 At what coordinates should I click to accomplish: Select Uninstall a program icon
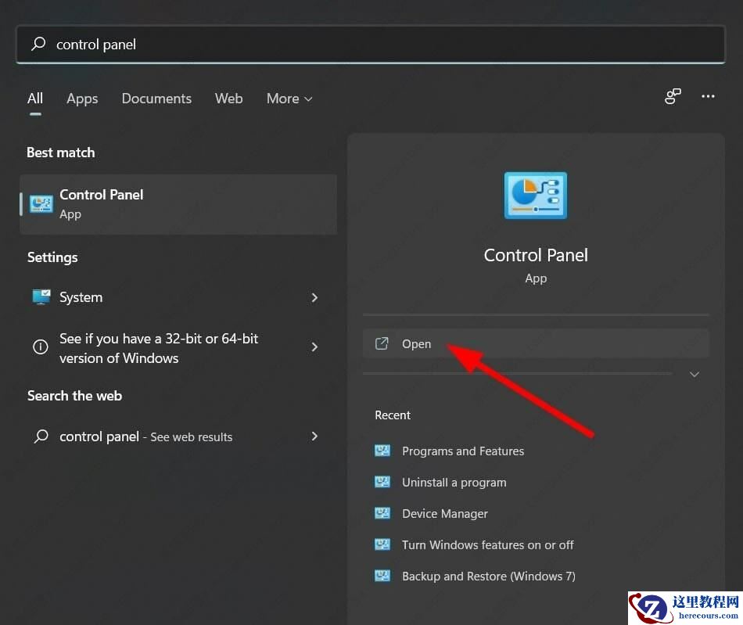point(382,482)
